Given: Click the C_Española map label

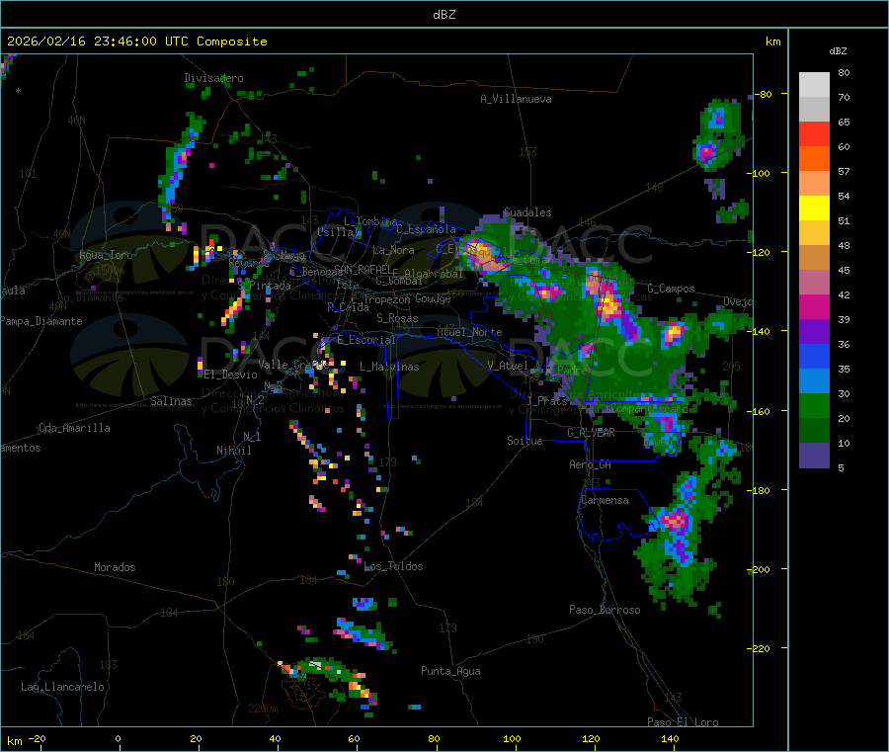Looking at the screenshot, I should pos(426,229).
